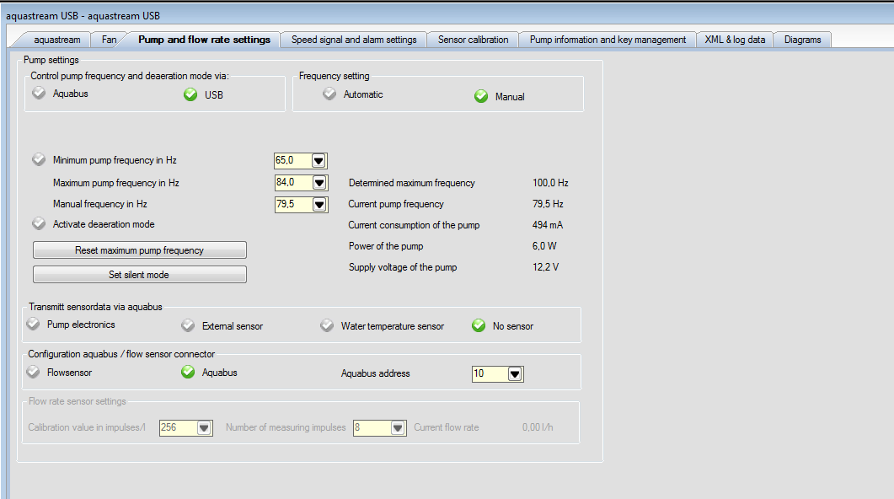This screenshot has width=894, height=499.
Task: Switch to XML & log data tab
Action: click(735, 40)
